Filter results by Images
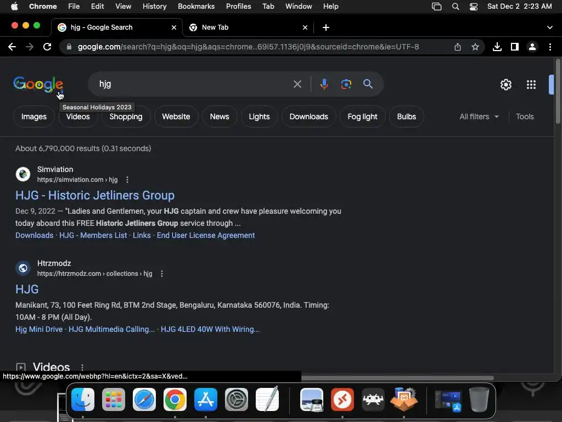Viewport: 562px width, 422px height. [33, 116]
